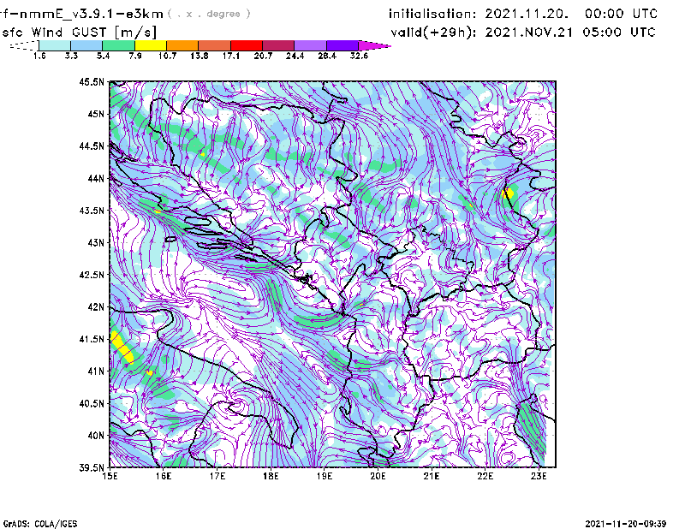The image size is (685, 529).
Task: Click the 19E longitude label
Action: pyautogui.click(x=325, y=476)
